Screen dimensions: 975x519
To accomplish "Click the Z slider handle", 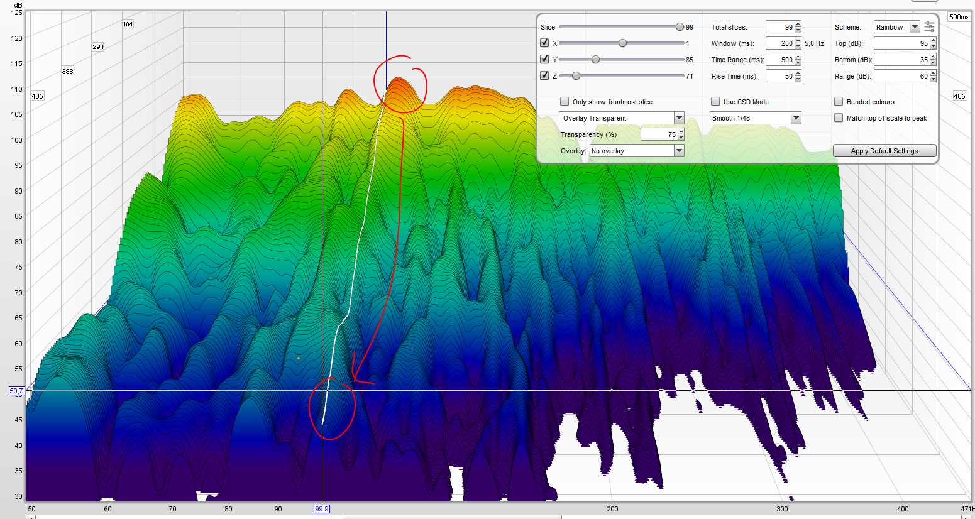I will point(576,76).
